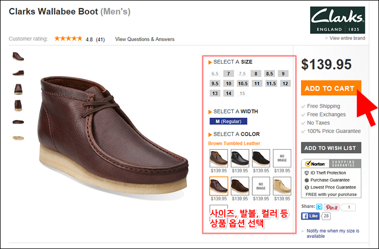Pick the black leather boot color swatch
379x249 pixels.
[x=240, y=158]
